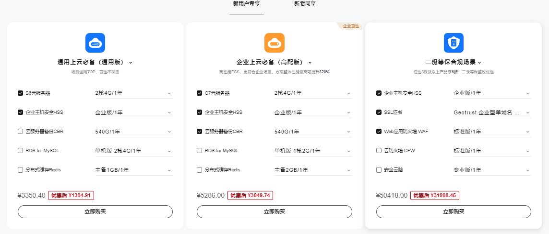Expand the 企业上云必备(高配版) title dropdown
The image size is (549, 234).
tap(310, 63)
